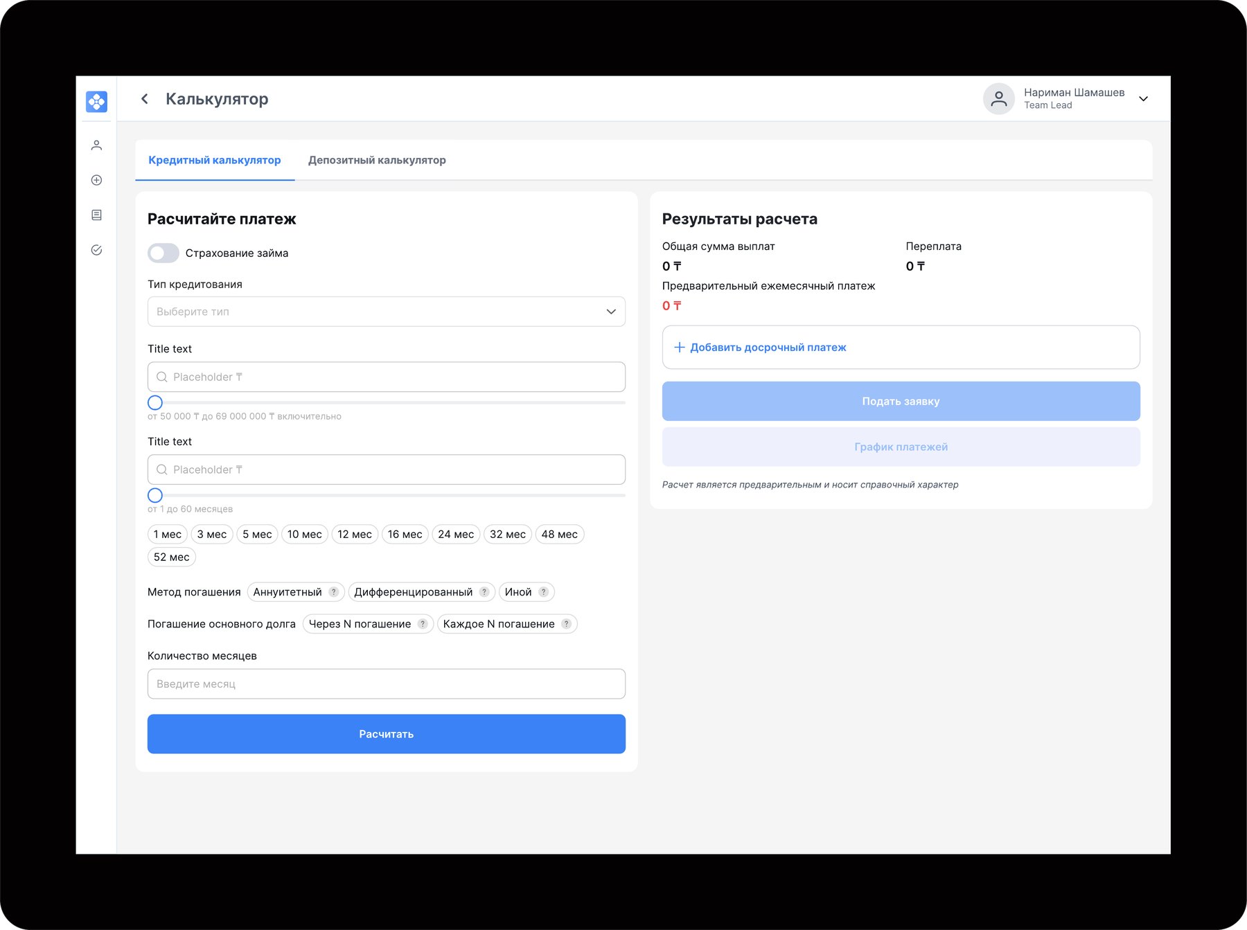Screen dimensions: 1247x930
Task: Open the Тип кредитования dropdown
Action: [387, 312]
